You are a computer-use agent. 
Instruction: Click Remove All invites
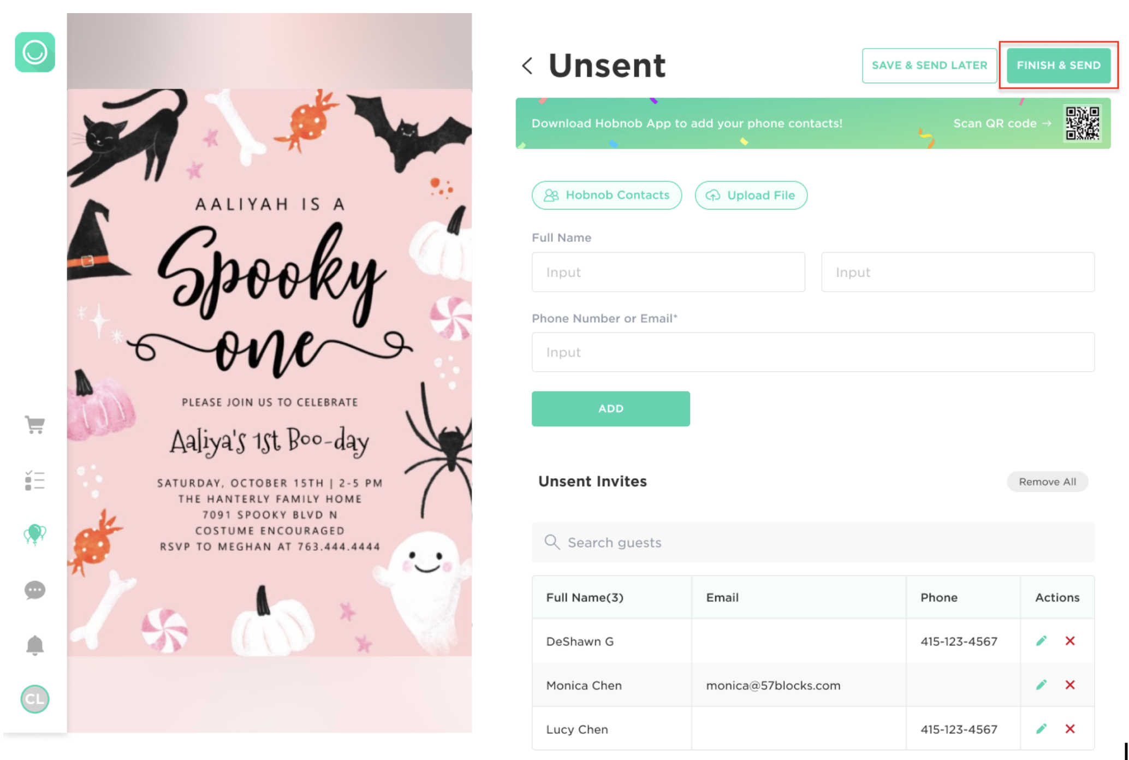tap(1047, 482)
